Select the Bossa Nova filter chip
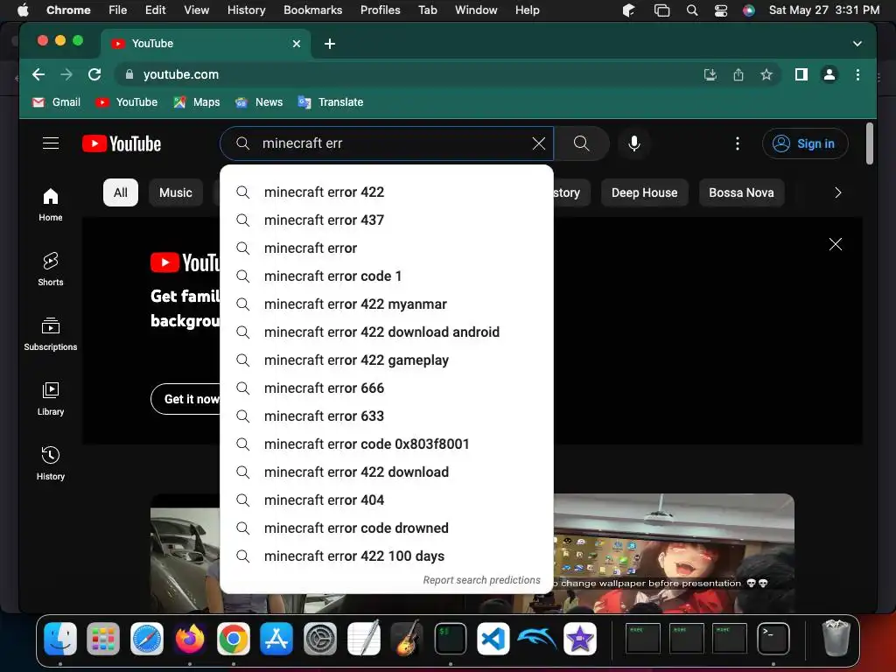Image resolution: width=896 pixels, height=672 pixels. 741,192
